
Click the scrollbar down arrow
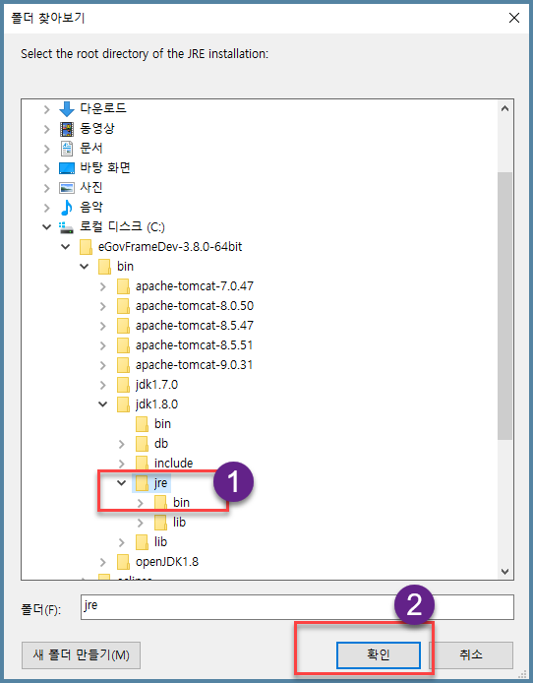(x=504, y=572)
